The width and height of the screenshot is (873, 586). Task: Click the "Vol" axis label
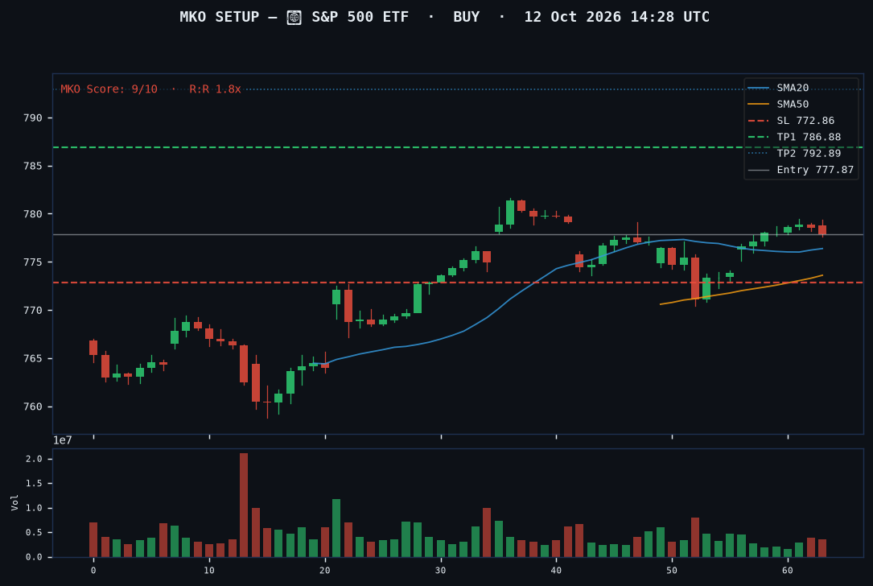point(15,502)
